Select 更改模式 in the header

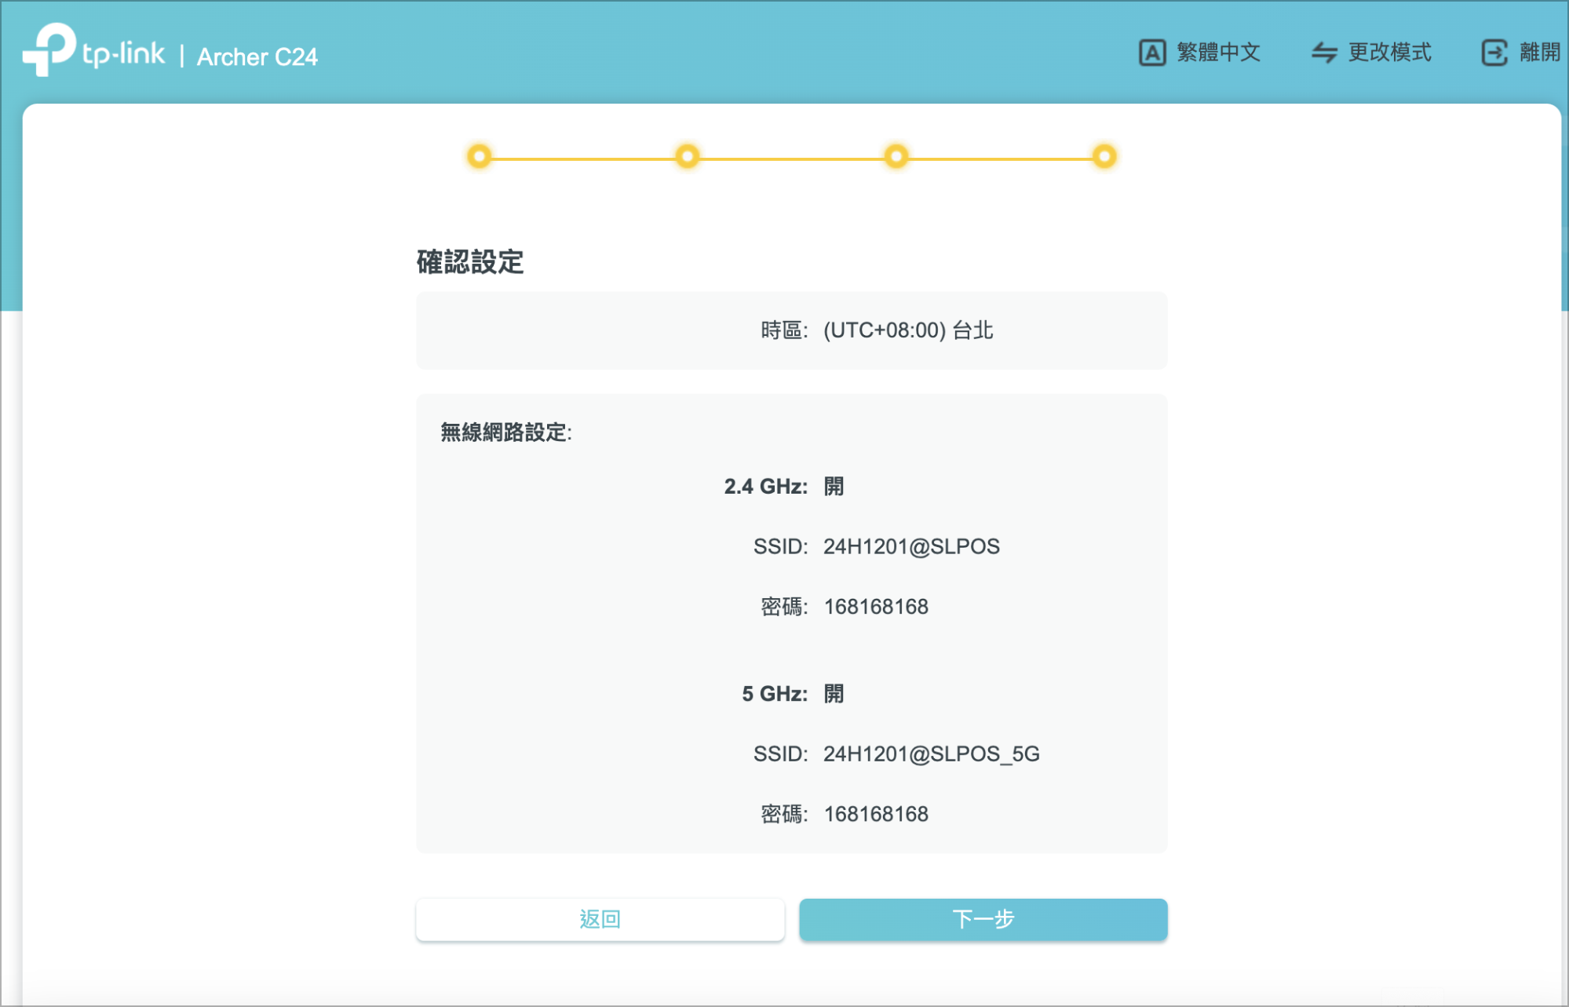click(x=1389, y=53)
